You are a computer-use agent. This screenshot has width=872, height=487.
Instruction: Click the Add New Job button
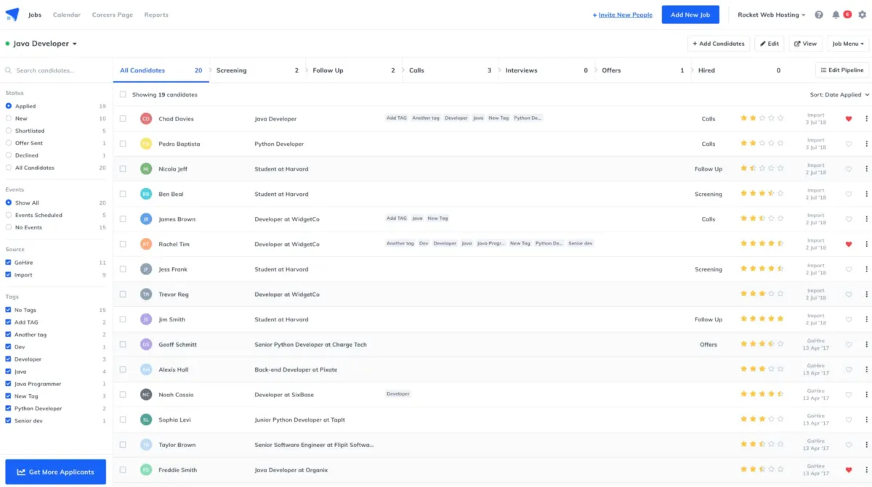tap(690, 14)
